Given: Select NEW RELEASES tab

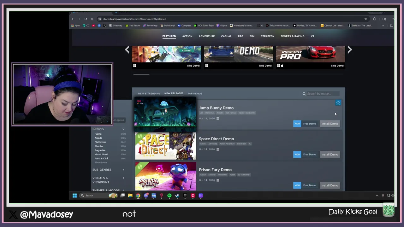Looking at the screenshot, I should 174,93.
